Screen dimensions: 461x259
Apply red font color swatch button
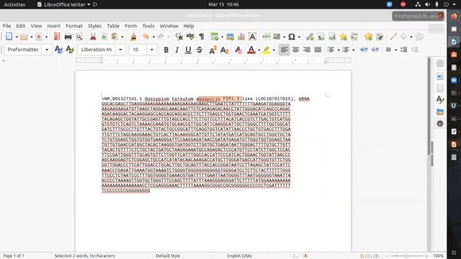click(x=251, y=50)
